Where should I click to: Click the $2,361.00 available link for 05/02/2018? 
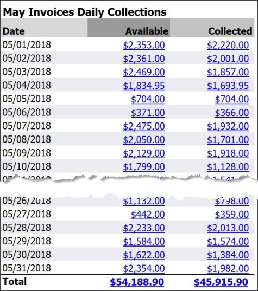(x=144, y=59)
